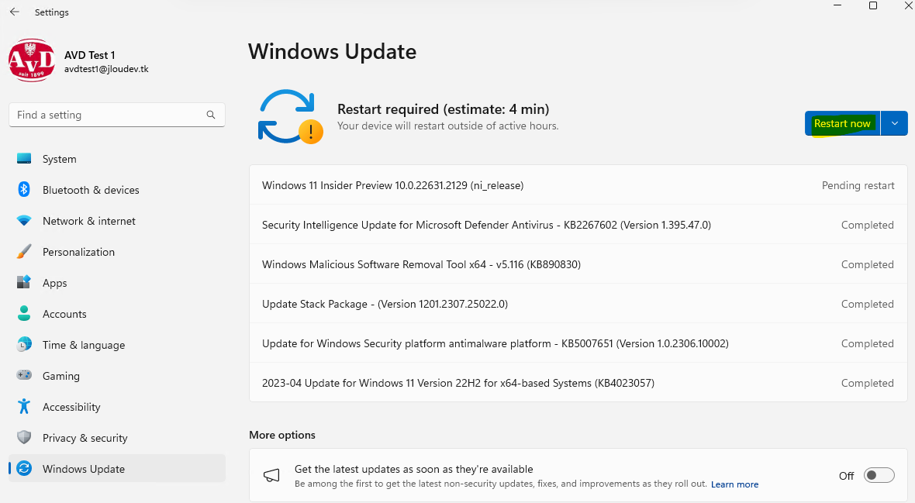Click the Gaming controller icon
Image resolution: width=915 pixels, height=503 pixels.
coord(24,375)
